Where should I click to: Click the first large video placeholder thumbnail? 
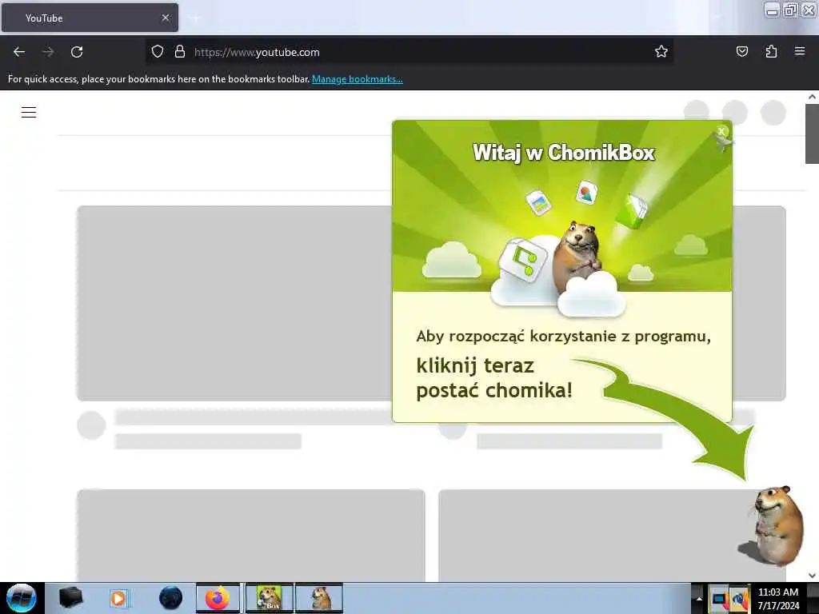(x=234, y=303)
